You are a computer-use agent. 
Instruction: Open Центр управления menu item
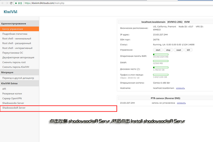pyautogui.click(x=19, y=29)
